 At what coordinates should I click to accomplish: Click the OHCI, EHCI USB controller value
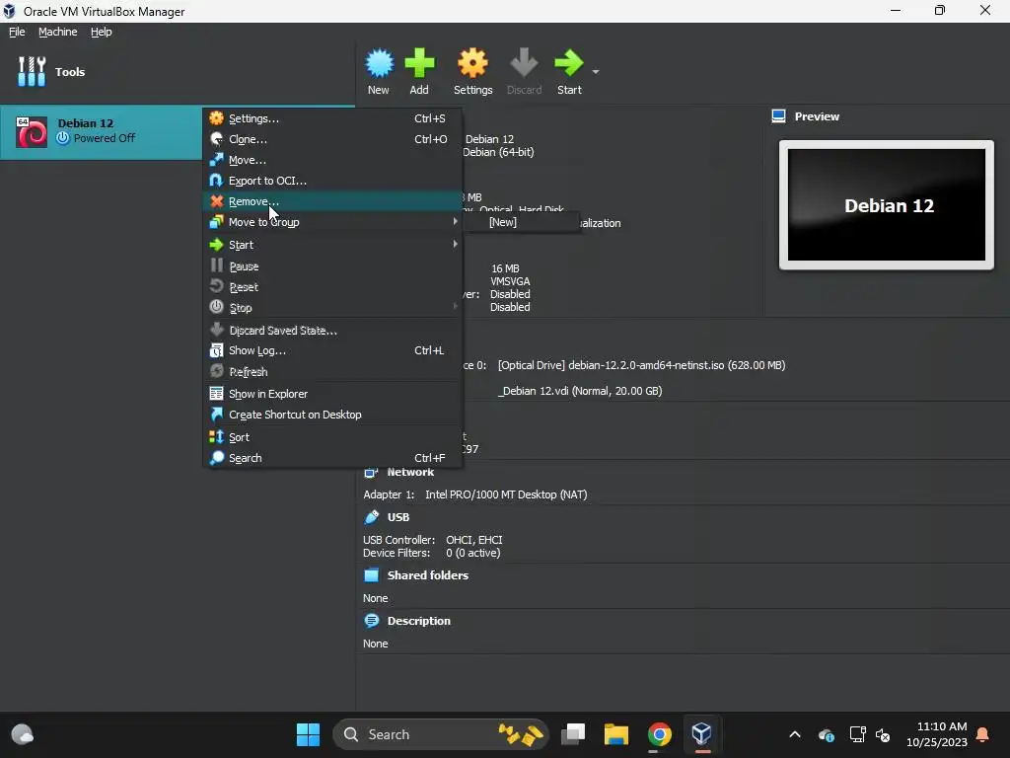tap(474, 540)
